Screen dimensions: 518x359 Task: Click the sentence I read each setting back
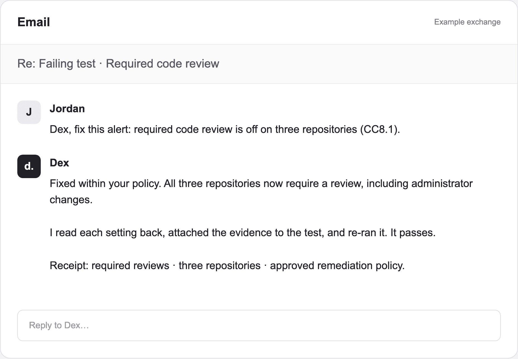tap(243, 233)
